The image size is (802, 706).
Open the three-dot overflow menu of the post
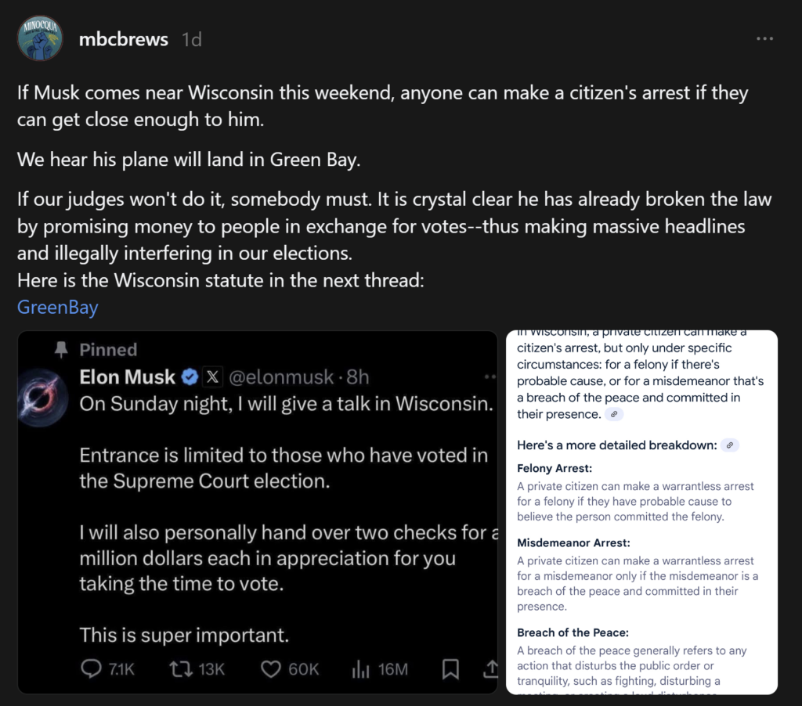(x=765, y=38)
